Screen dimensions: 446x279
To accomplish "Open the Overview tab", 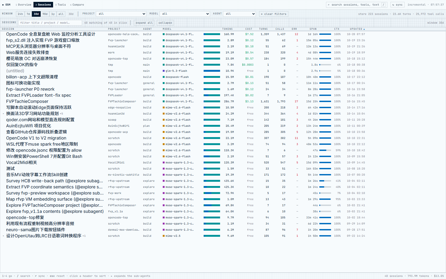I will tap(23, 5).
